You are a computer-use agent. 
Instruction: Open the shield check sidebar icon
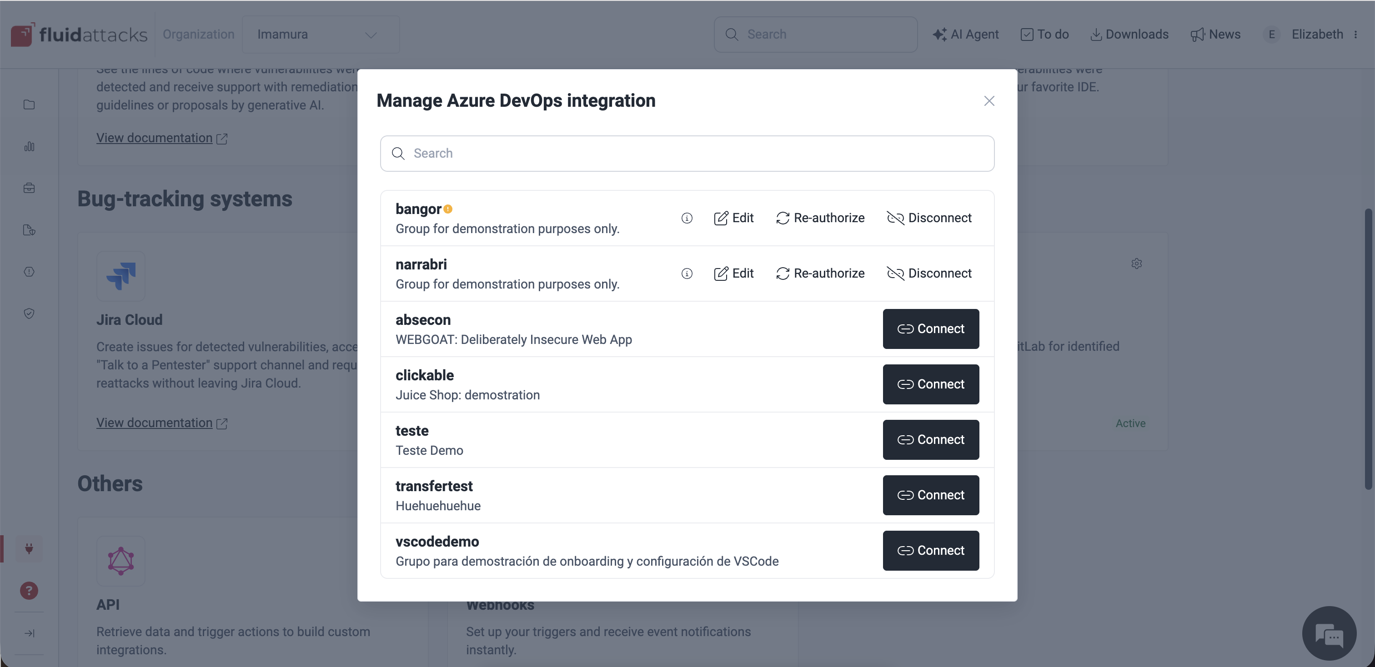[30, 314]
